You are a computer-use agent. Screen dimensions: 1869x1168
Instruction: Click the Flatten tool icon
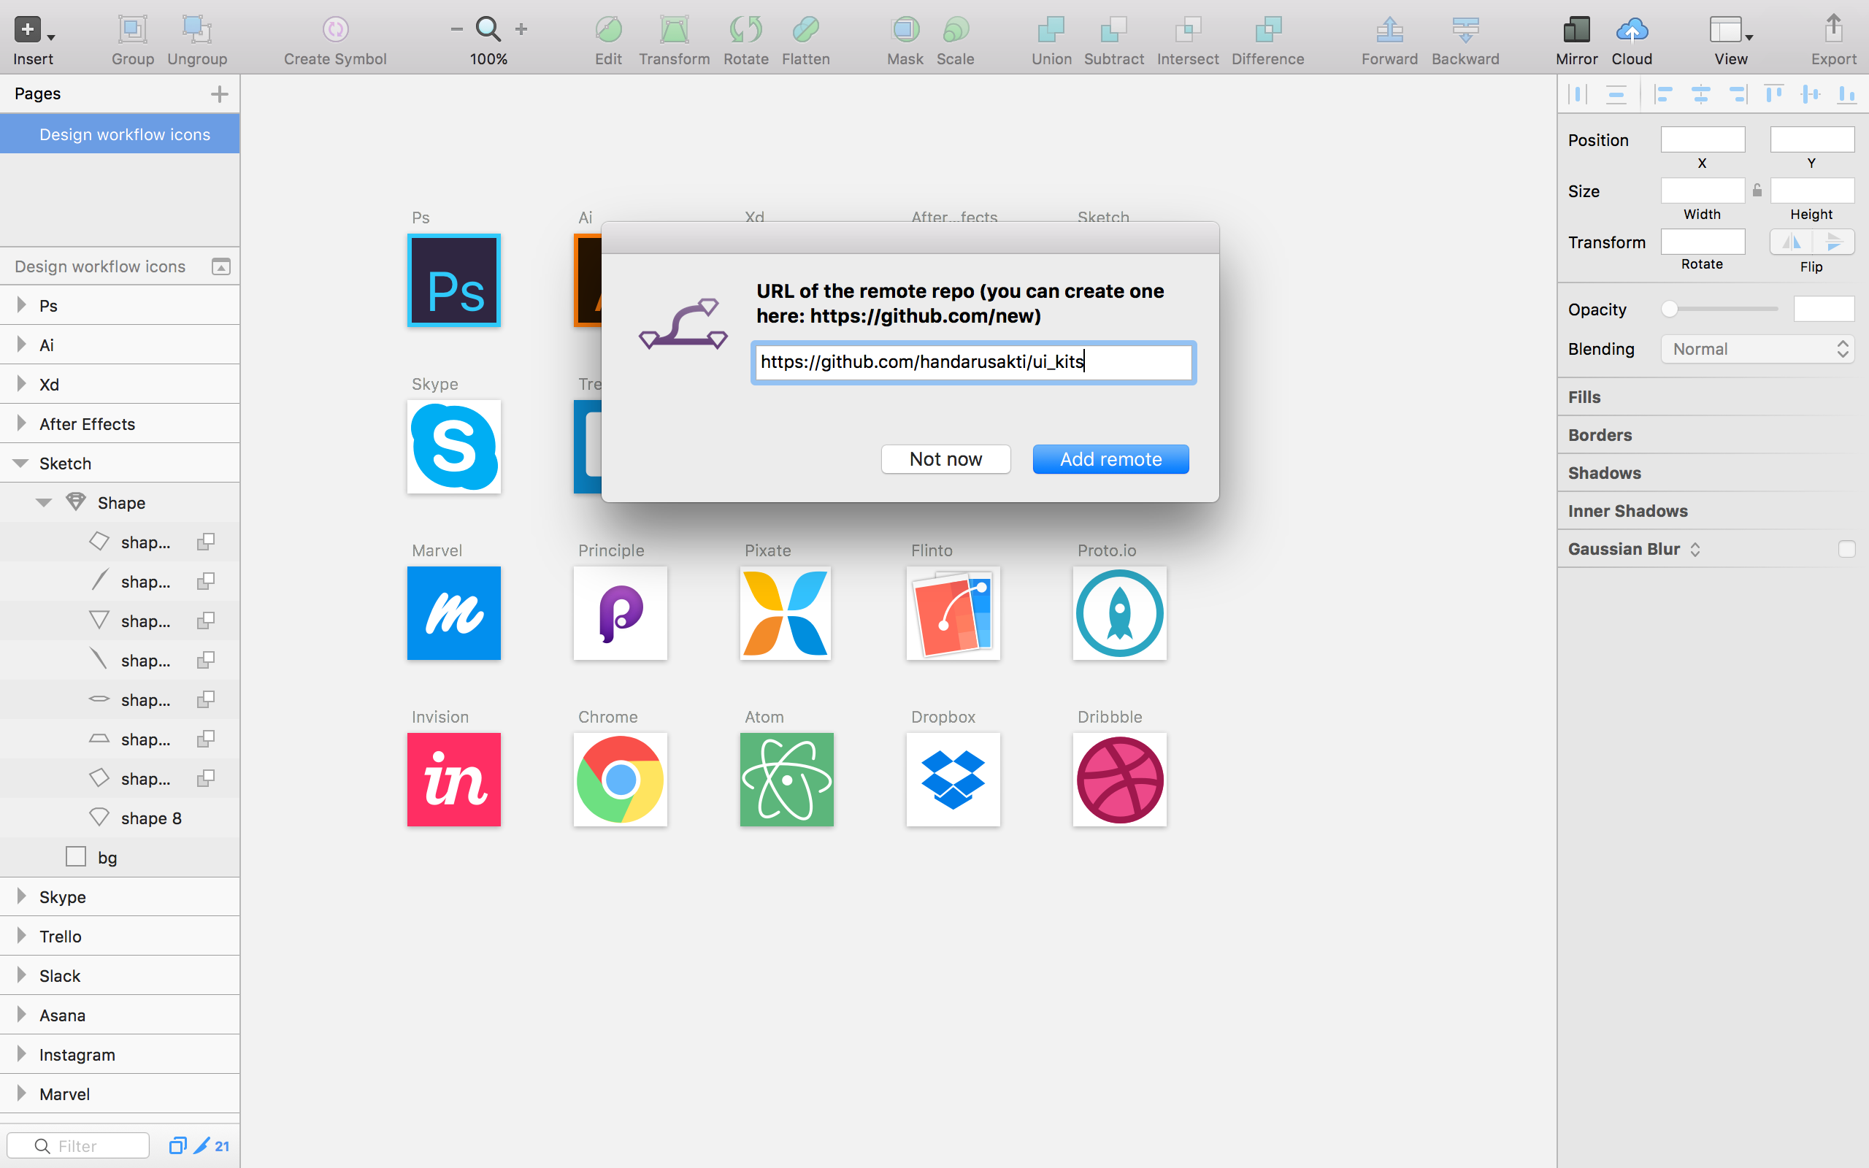(x=805, y=29)
